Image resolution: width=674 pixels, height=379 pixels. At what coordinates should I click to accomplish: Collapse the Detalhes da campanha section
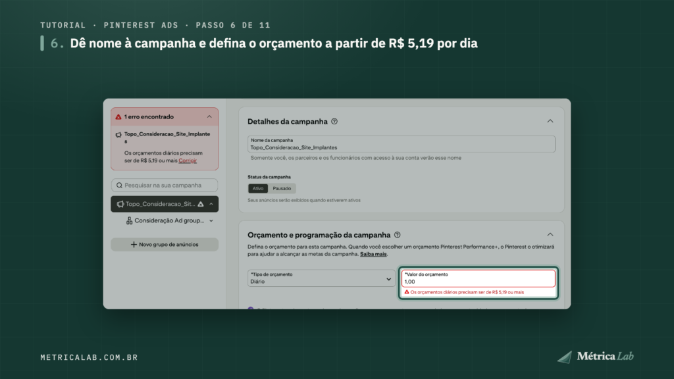click(x=550, y=121)
